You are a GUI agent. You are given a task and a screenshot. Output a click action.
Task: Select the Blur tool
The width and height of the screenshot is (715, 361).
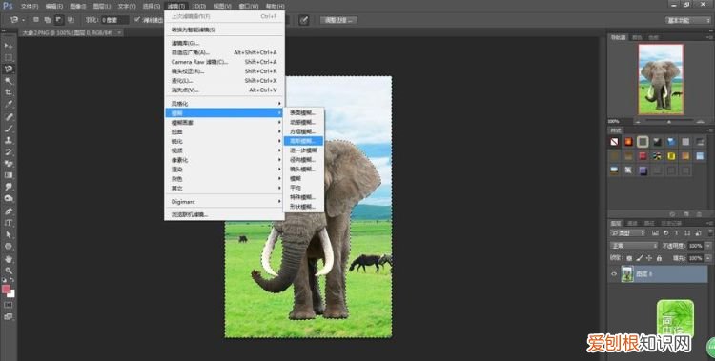pyautogui.click(x=9, y=188)
